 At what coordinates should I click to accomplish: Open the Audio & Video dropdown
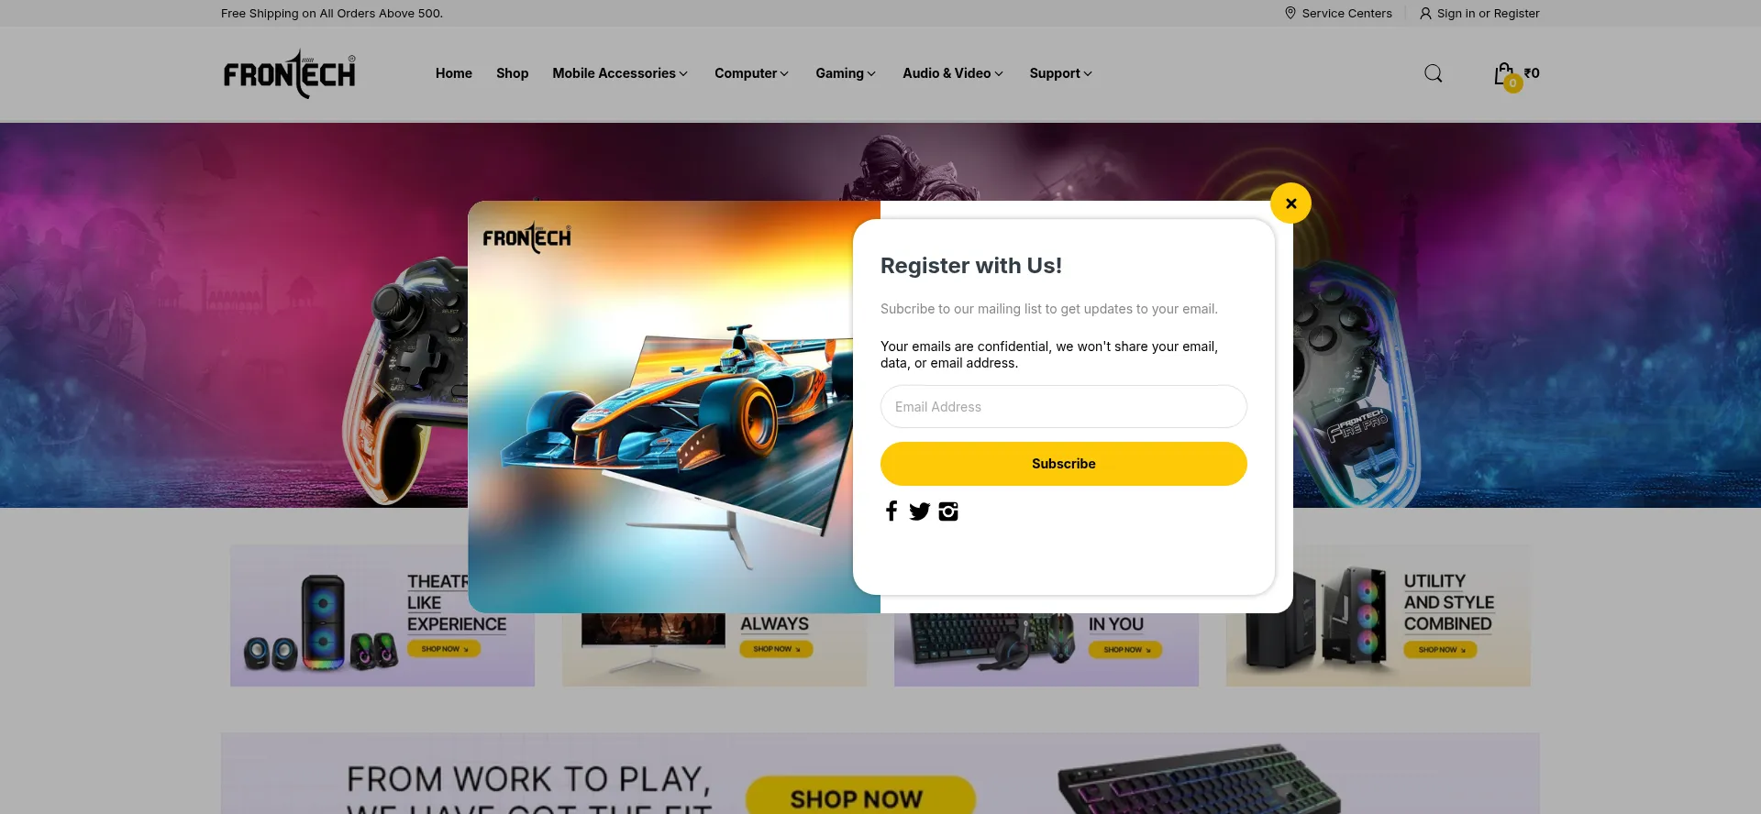953,73
